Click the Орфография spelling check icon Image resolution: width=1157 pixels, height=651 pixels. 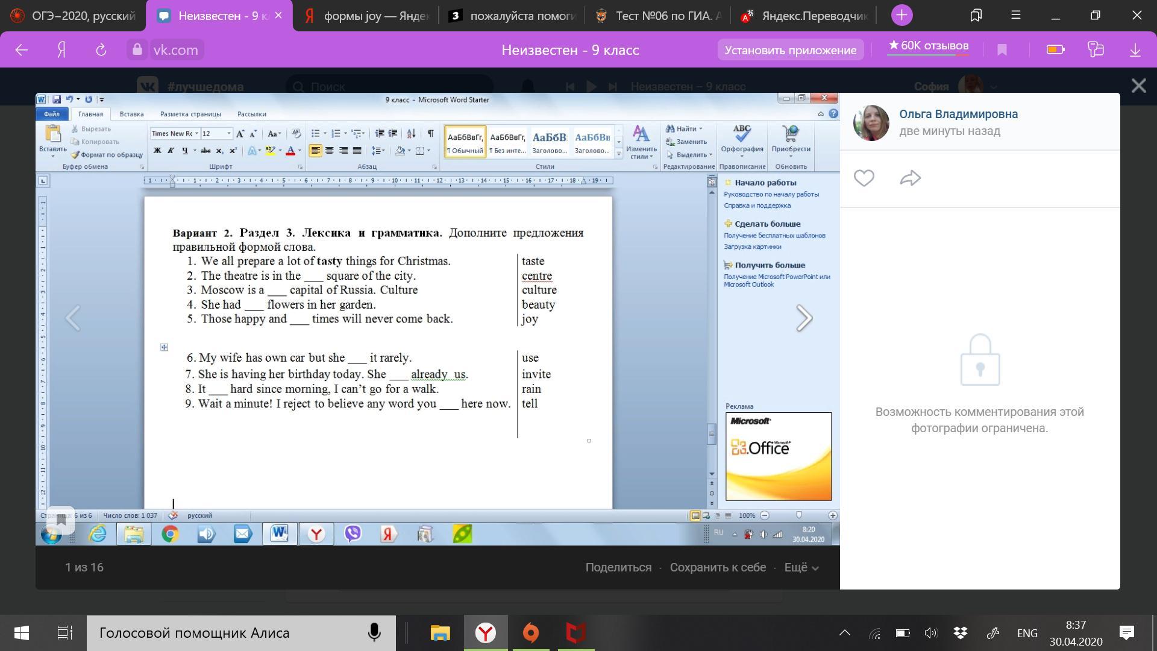[x=742, y=133]
